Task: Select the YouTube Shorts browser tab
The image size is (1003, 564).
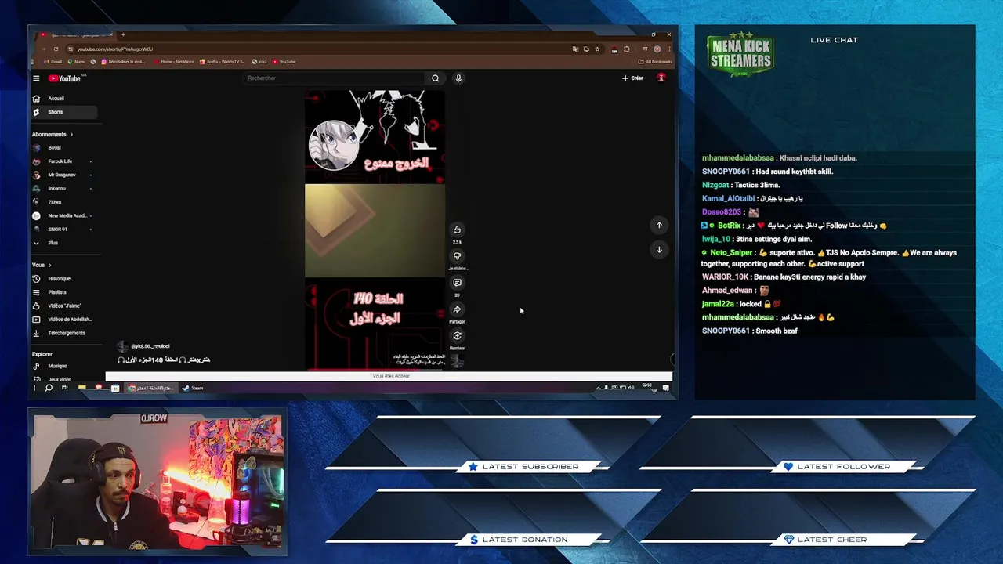Action: point(76,35)
